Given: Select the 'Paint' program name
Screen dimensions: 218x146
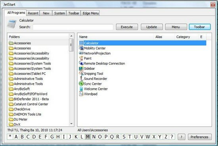Looking at the screenshot, I should pos(88,58).
